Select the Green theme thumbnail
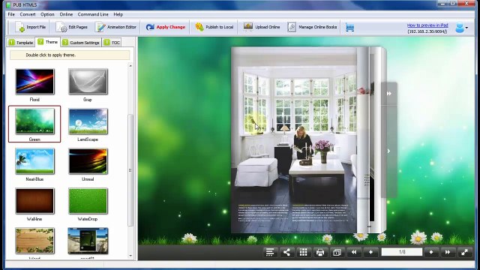The image size is (480, 270). click(x=34, y=121)
